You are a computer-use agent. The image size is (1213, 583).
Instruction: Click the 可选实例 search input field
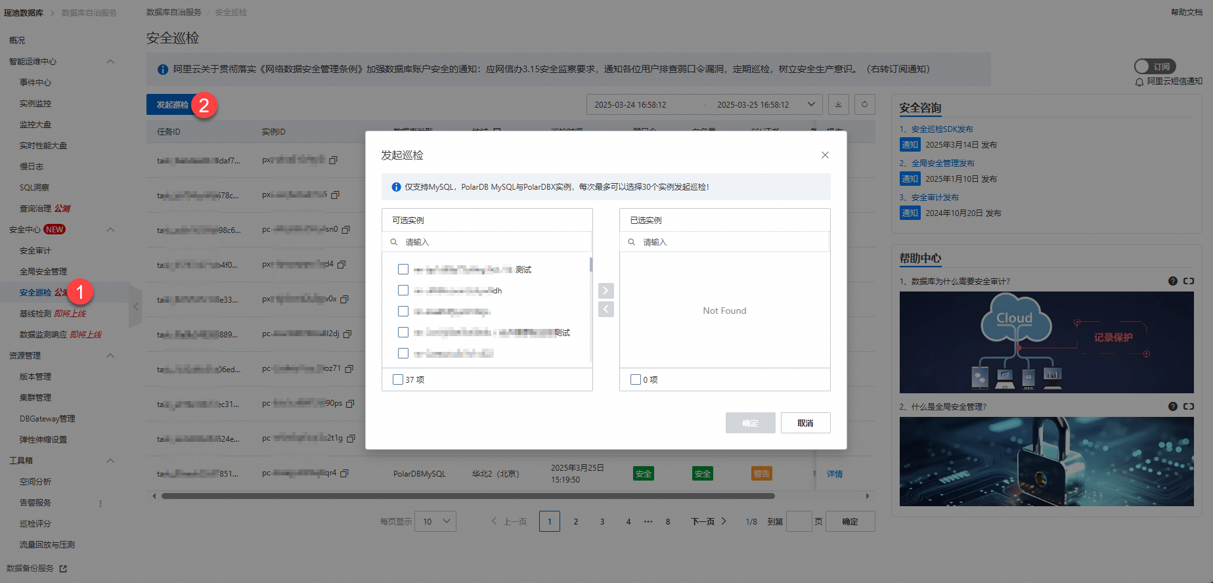(x=487, y=242)
